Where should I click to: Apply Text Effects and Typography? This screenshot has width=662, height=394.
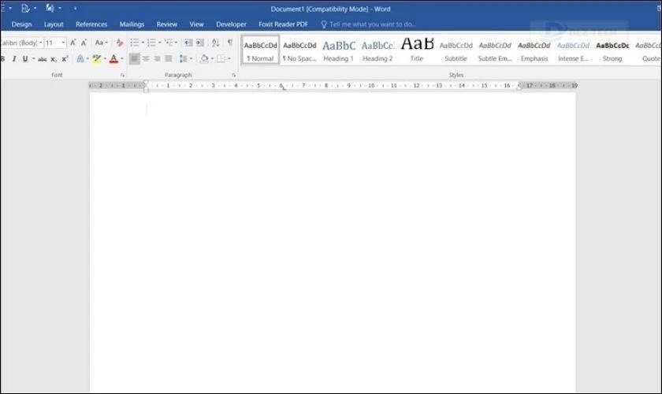[x=80, y=59]
